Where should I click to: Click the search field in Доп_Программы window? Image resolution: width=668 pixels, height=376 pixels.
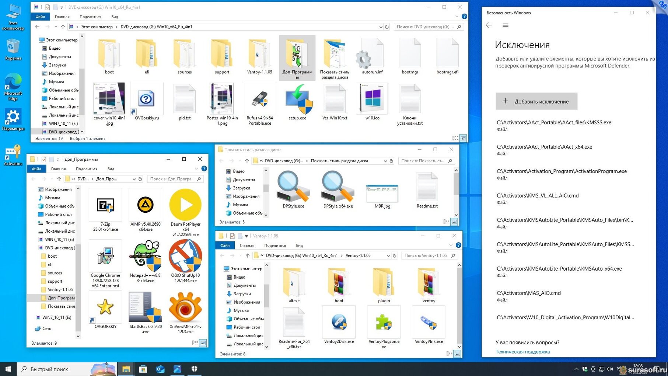(x=172, y=179)
